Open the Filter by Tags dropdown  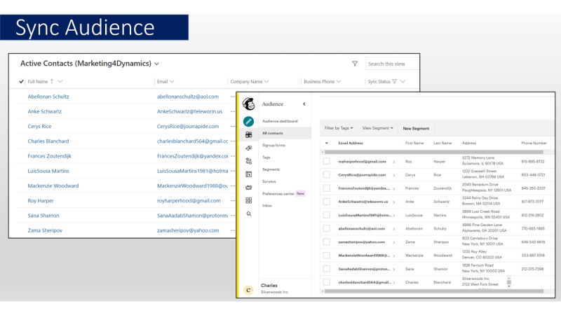tap(339, 128)
